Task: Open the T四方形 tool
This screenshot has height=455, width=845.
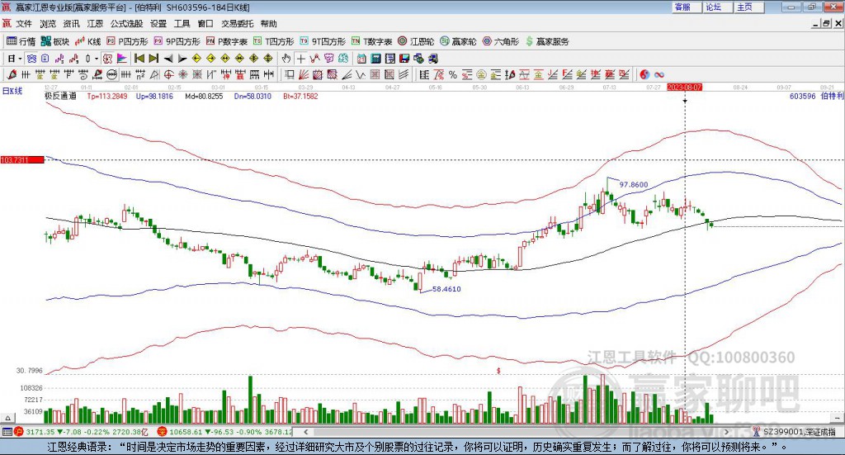Action: 274,41
